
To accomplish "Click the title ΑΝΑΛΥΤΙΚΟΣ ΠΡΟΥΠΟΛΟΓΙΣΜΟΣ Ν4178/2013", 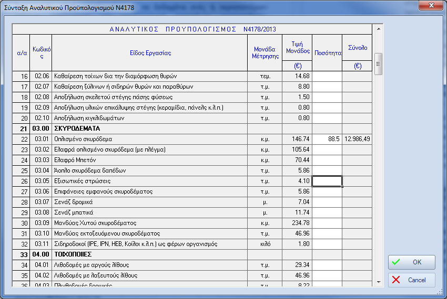I will click(x=192, y=29).
